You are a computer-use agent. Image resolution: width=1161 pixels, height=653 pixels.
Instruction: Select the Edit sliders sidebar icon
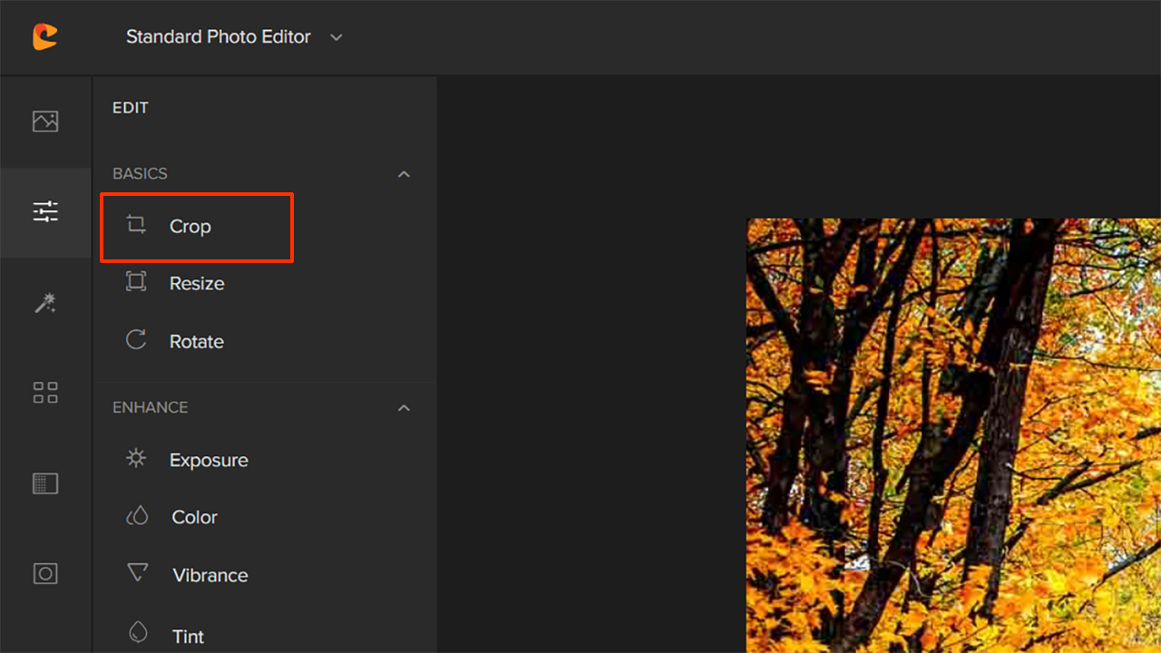(45, 212)
